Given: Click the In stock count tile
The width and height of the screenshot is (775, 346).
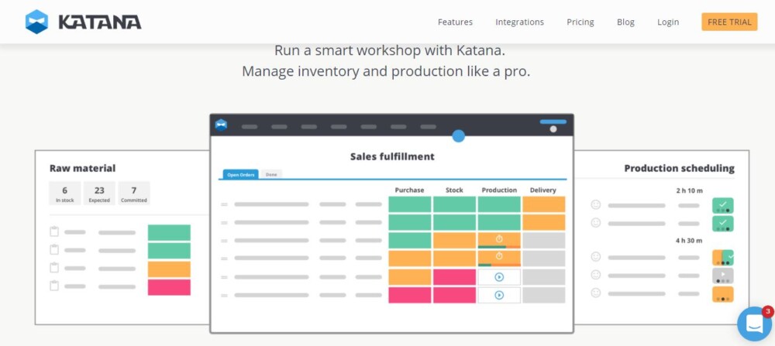Looking at the screenshot, I should pyautogui.click(x=65, y=193).
